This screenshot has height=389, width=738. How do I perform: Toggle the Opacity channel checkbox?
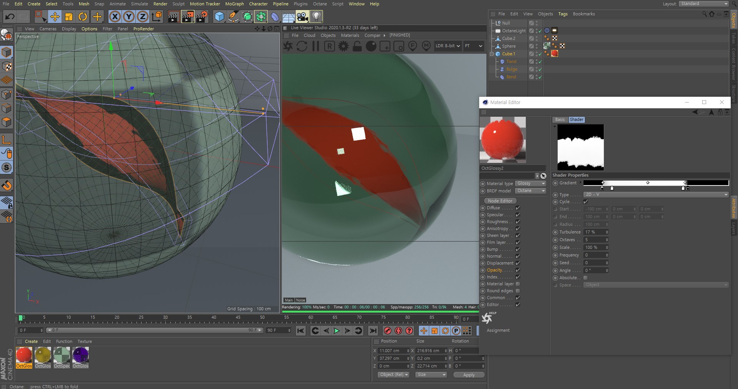coord(518,270)
